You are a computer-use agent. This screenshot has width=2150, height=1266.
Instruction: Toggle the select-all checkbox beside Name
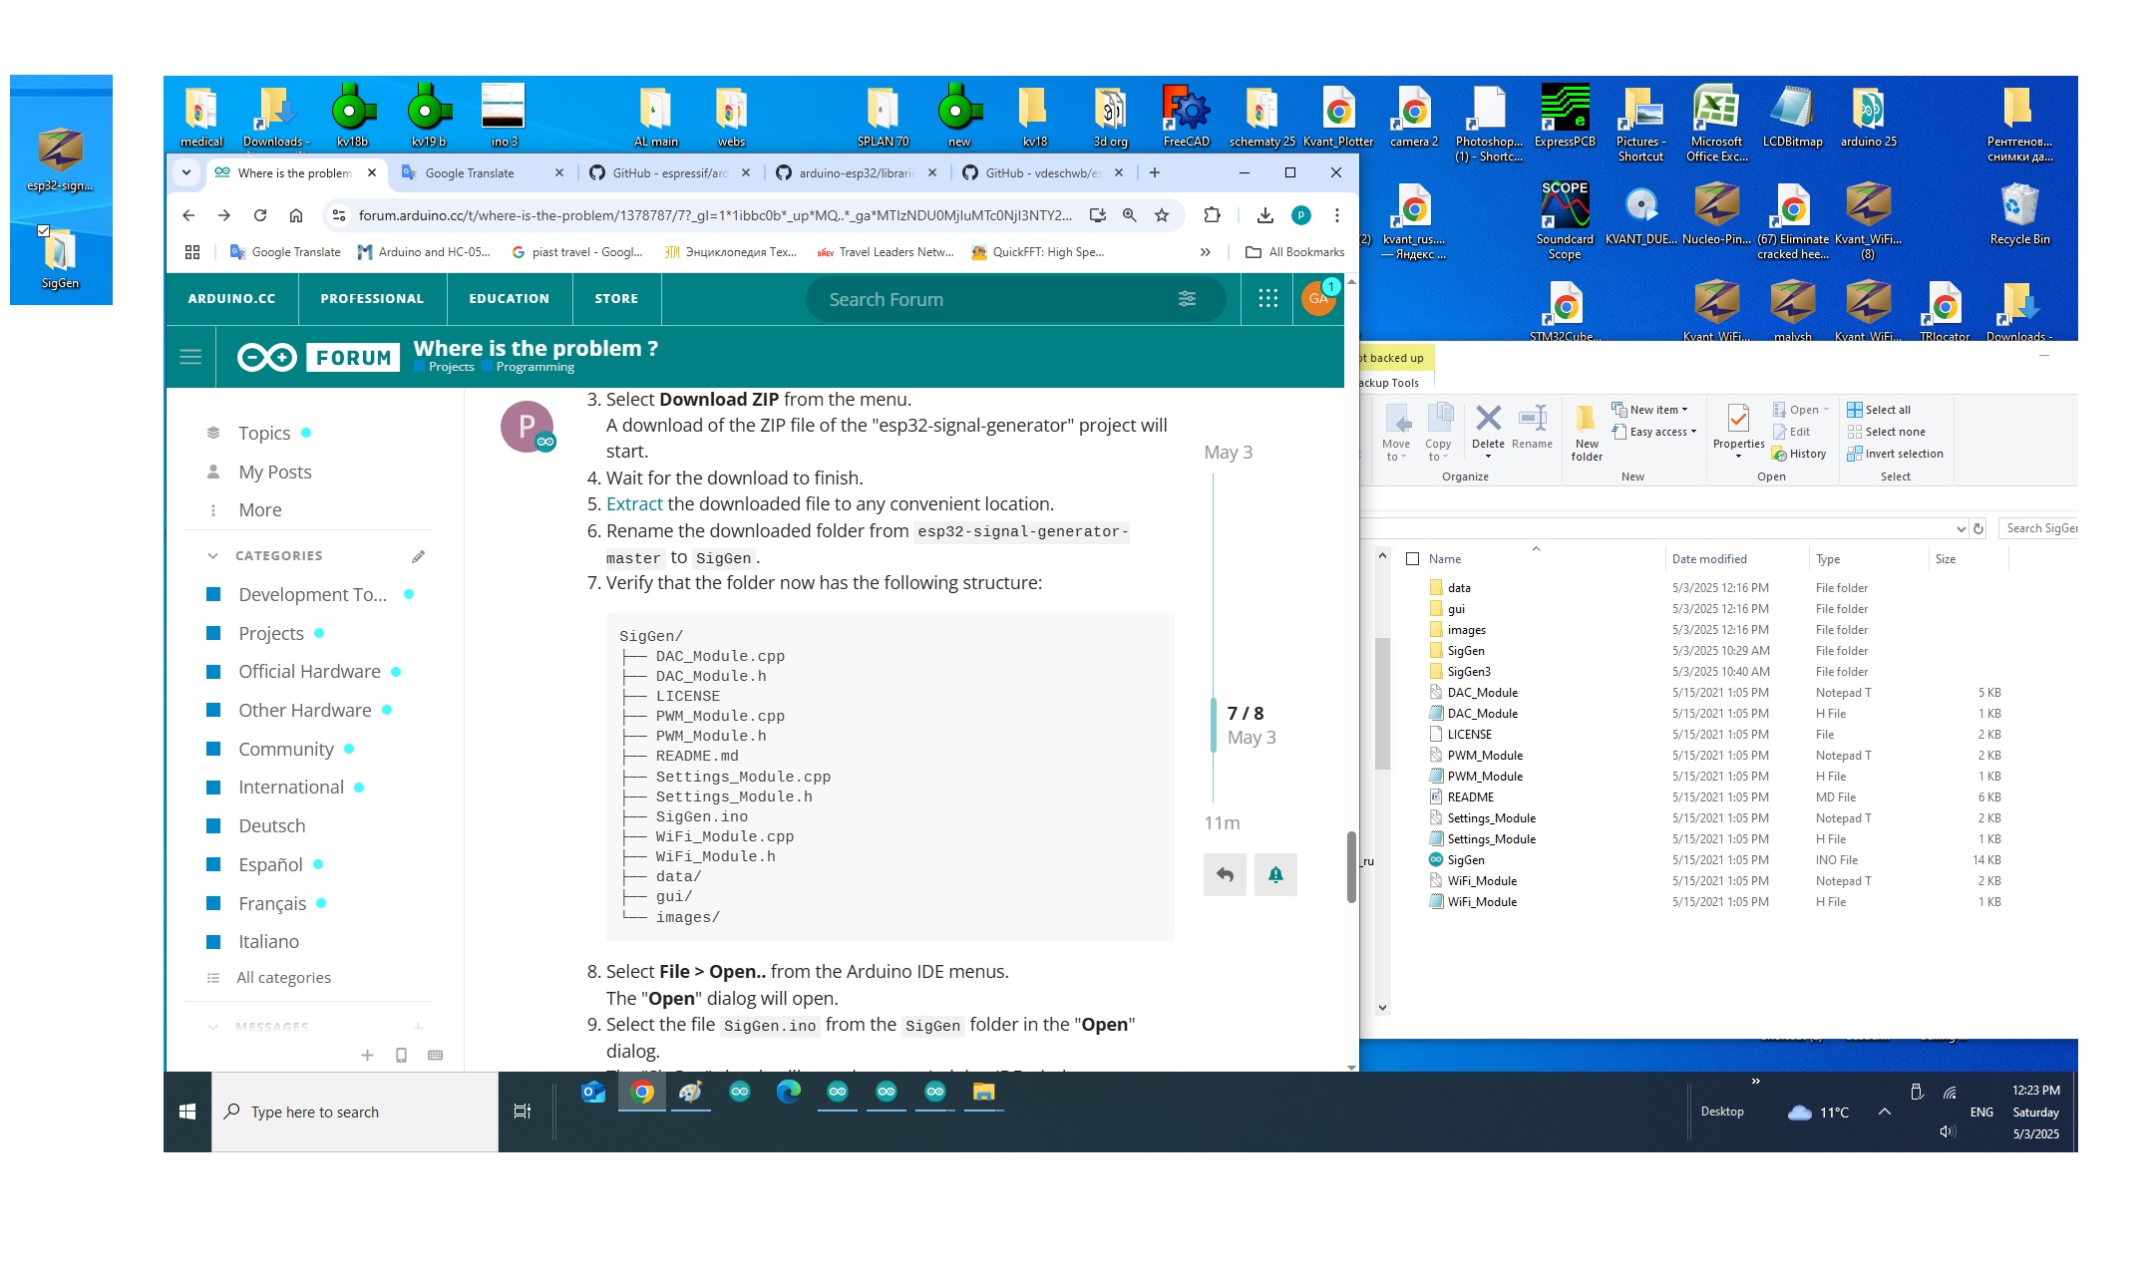(x=1412, y=559)
